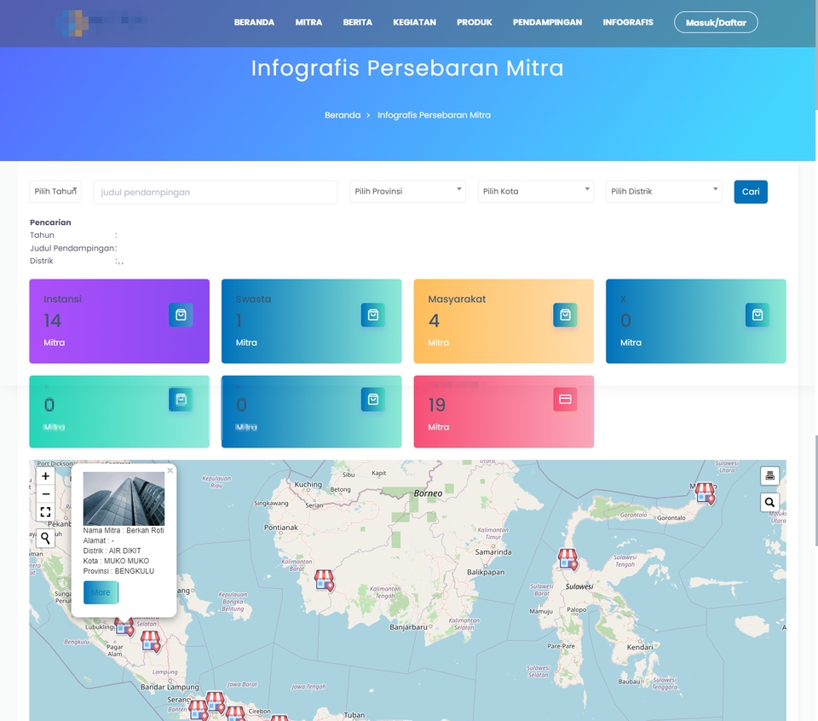Print the map using printer icon
The width and height of the screenshot is (818, 721).
(x=769, y=476)
